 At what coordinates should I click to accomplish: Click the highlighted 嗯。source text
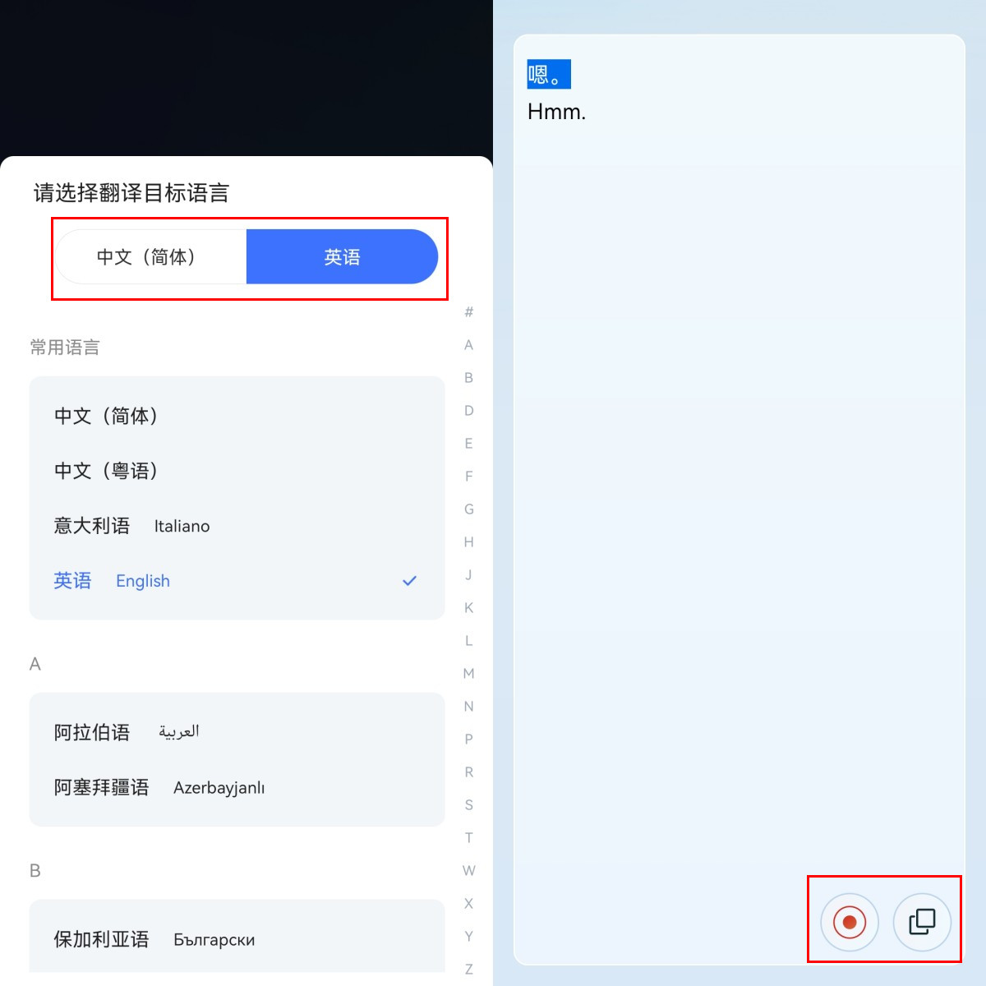click(x=549, y=75)
